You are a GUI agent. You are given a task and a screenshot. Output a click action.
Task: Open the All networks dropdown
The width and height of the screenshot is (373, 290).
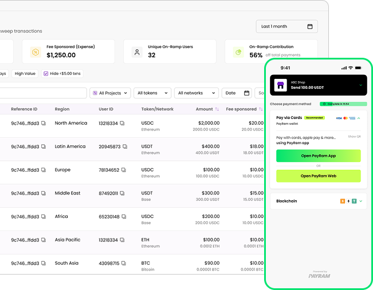click(x=197, y=93)
